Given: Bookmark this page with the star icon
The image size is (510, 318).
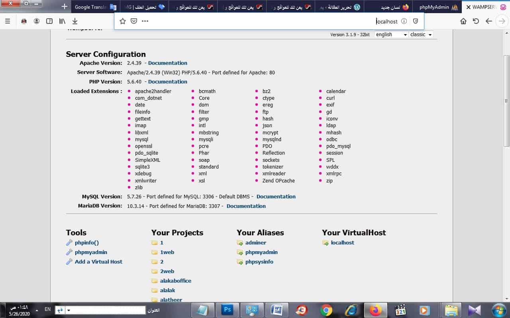Looking at the screenshot, I should (123, 21).
